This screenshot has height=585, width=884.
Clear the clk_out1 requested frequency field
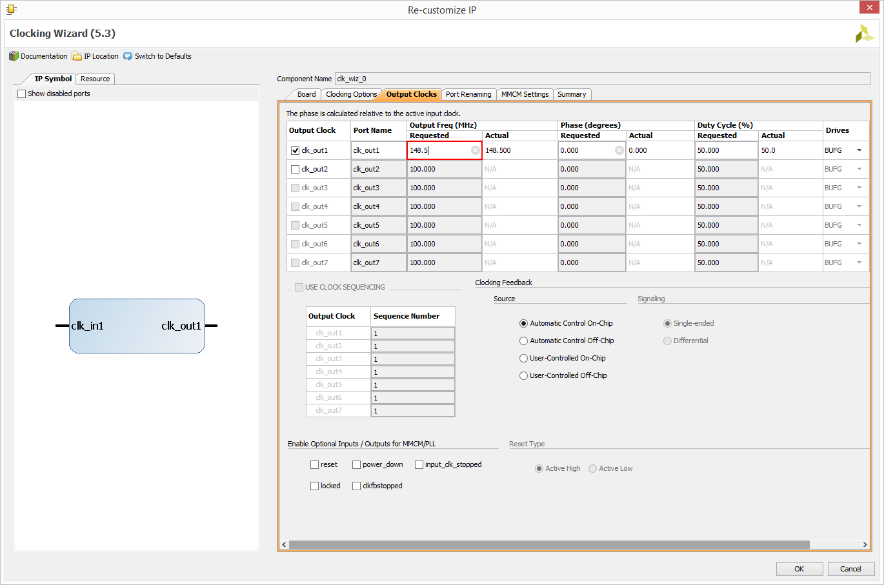point(476,150)
